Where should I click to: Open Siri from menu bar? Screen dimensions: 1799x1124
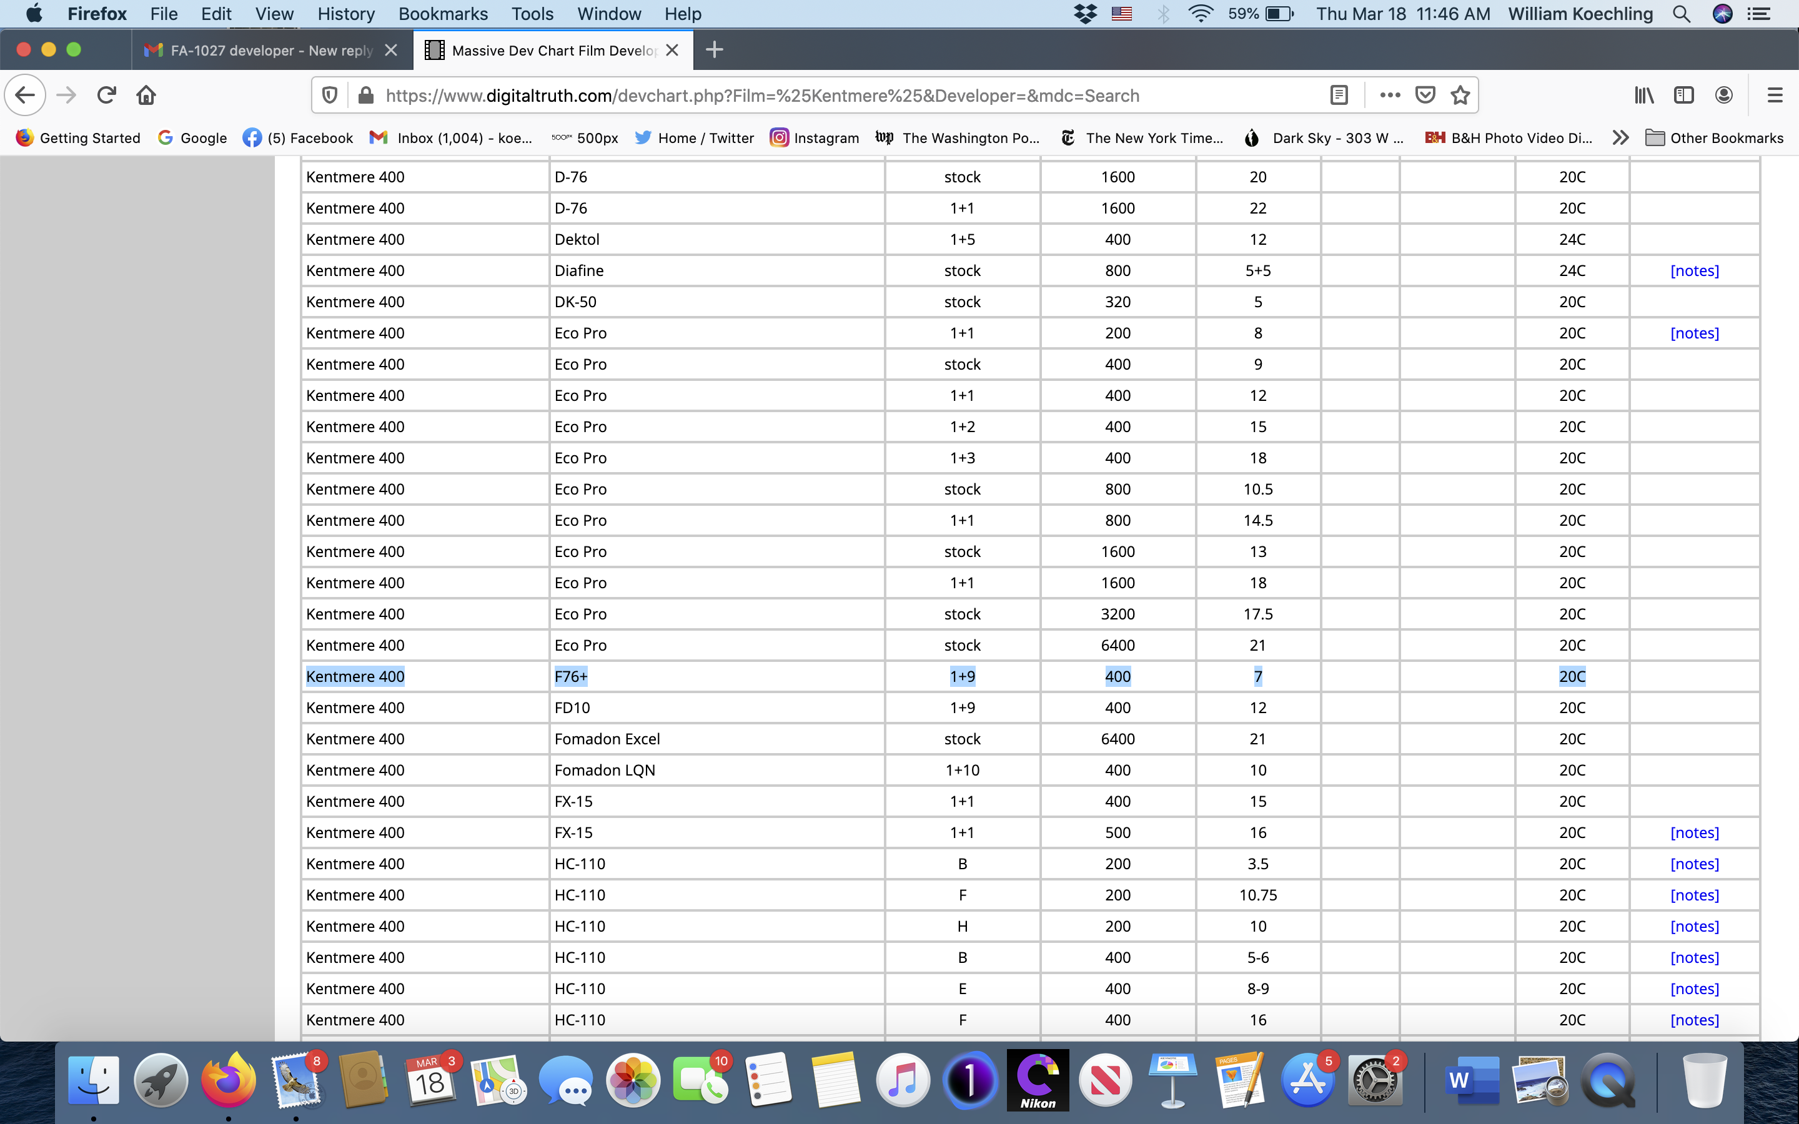point(1722,13)
